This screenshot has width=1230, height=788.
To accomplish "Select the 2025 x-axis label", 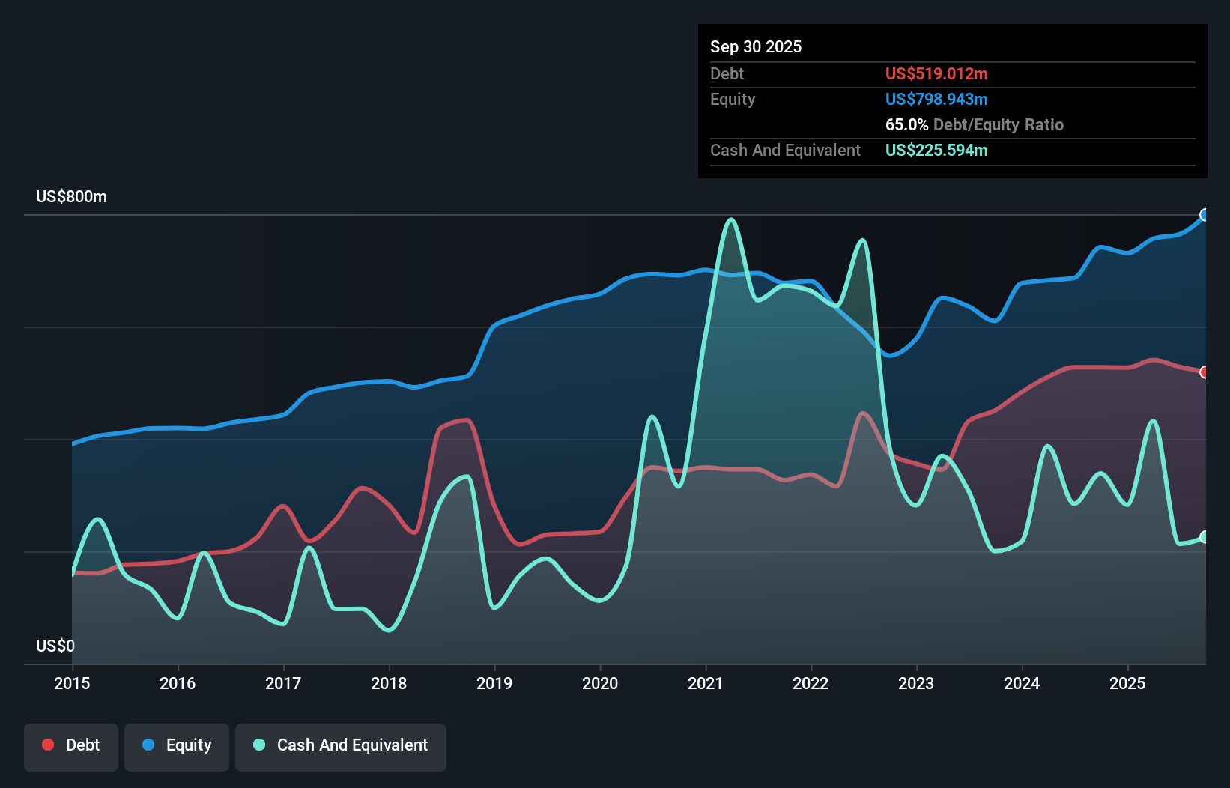I will click(x=1127, y=683).
